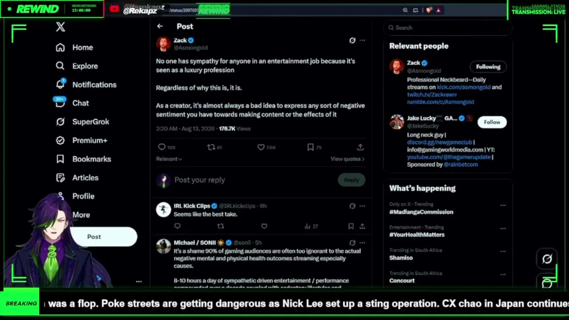
Task: Click the picture-in-picture icon in address bar
Action: pos(416,10)
